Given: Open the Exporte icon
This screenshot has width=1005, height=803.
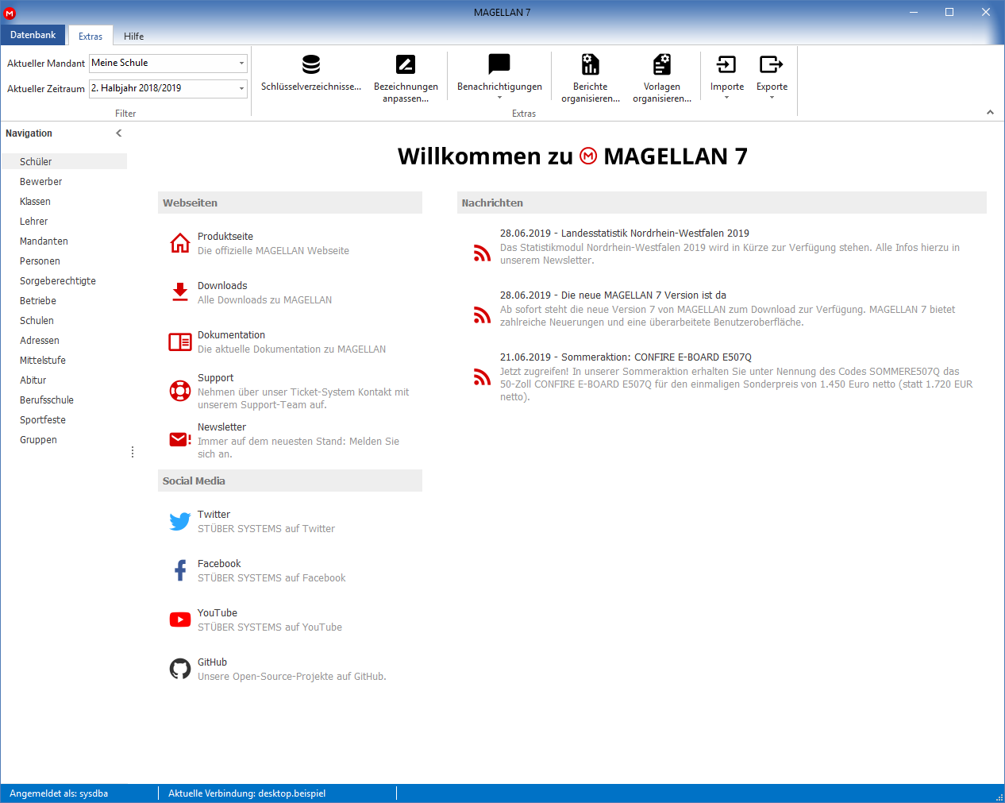Looking at the screenshot, I should 772,64.
